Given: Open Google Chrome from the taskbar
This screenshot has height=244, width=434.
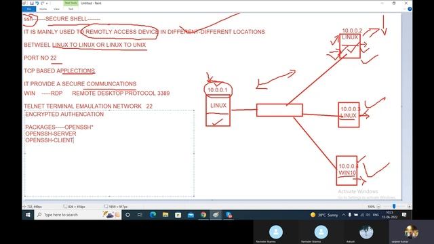Looking at the screenshot, I should pyautogui.click(x=203, y=215).
